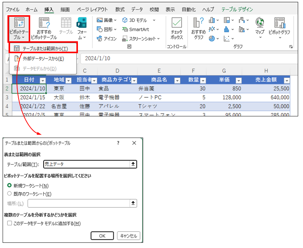The width and height of the screenshot is (303, 248).
Task: Click the キャンセル button
Action: [129, 236]
